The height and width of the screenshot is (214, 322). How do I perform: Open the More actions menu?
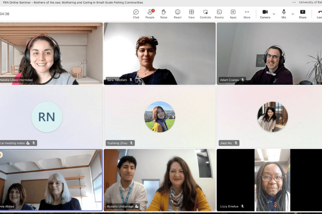pyautogui.click(x=247, y=14)
